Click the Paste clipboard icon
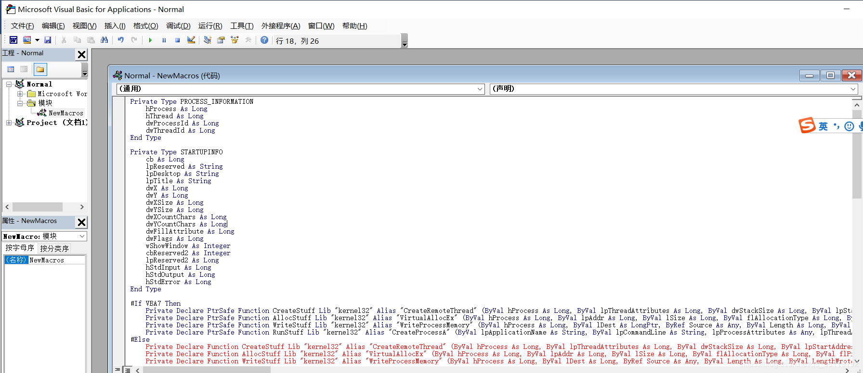Viewport: 863px width, 373px height. [x=91, y=40]
